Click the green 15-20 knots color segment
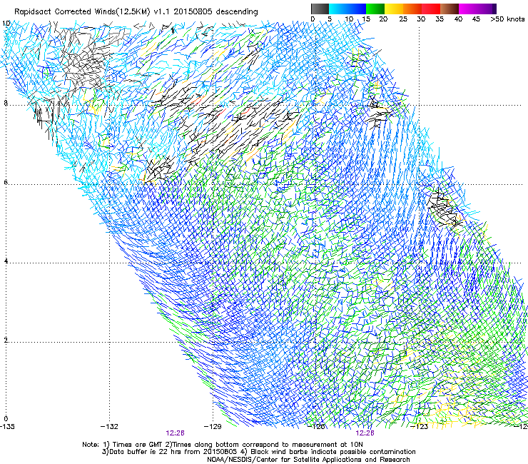The width and height of the screenshot is (528, 464). click(375, 9)
